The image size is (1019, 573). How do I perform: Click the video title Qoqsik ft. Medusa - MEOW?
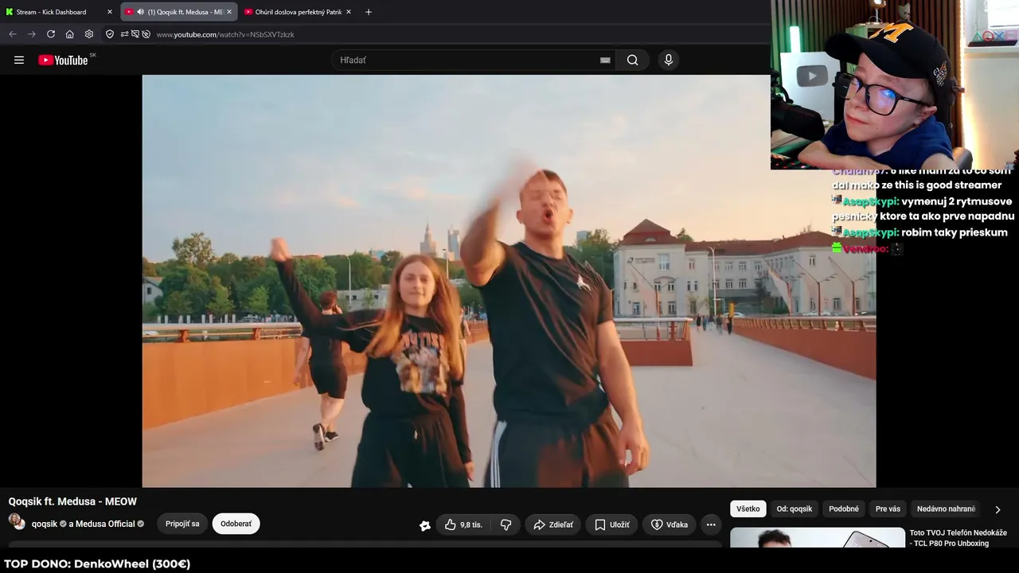(x=72, y=501)
